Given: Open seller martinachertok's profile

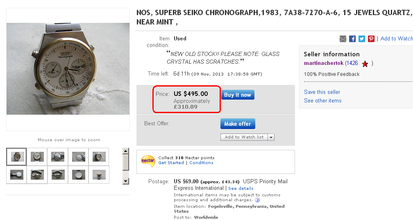Looking at the screenshot, I should pos(323,63).
